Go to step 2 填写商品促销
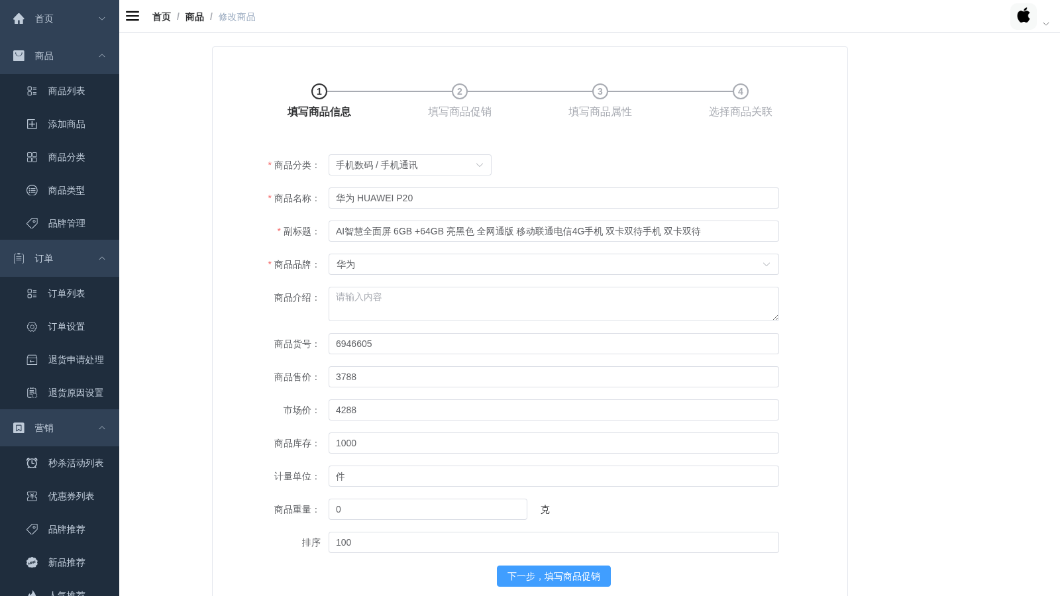The height and width of the screenshot is (596, 1060). (x=460, y=91)
